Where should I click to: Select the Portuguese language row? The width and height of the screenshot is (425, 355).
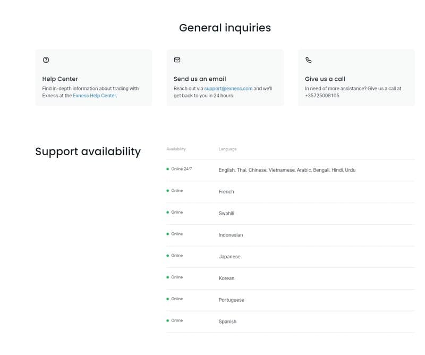coord(231,300)
